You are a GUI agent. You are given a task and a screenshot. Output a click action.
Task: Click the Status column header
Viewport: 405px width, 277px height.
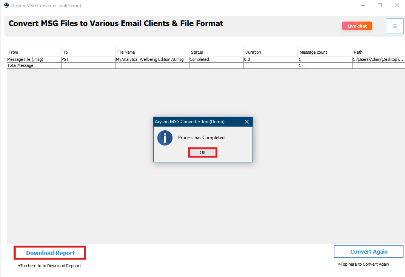(216, 52)
